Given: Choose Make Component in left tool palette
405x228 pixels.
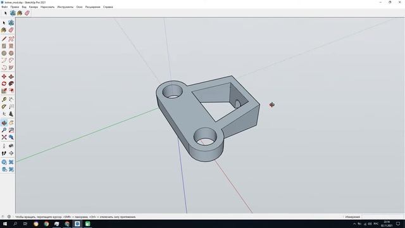Looking at the screenshot, I should (11, 23).
